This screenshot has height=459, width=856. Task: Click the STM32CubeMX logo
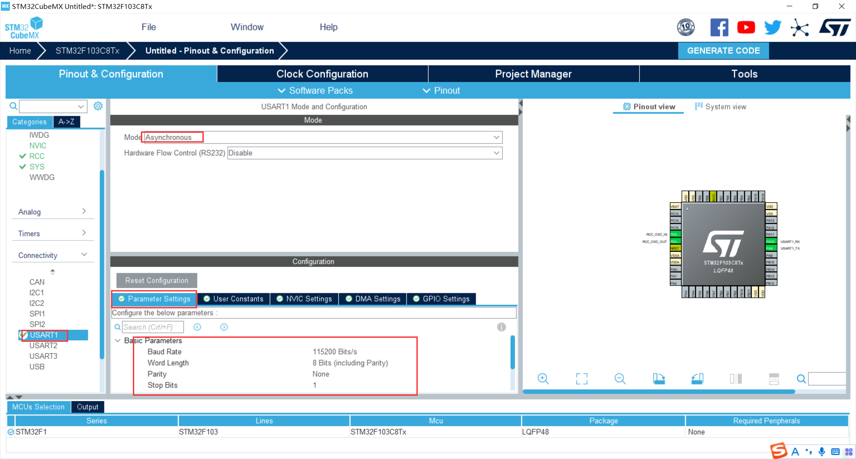(x=24, y=28)
